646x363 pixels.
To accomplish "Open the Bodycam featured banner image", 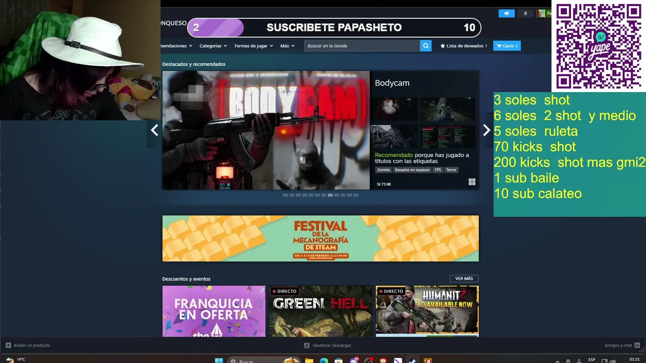I will coord(266,130).
